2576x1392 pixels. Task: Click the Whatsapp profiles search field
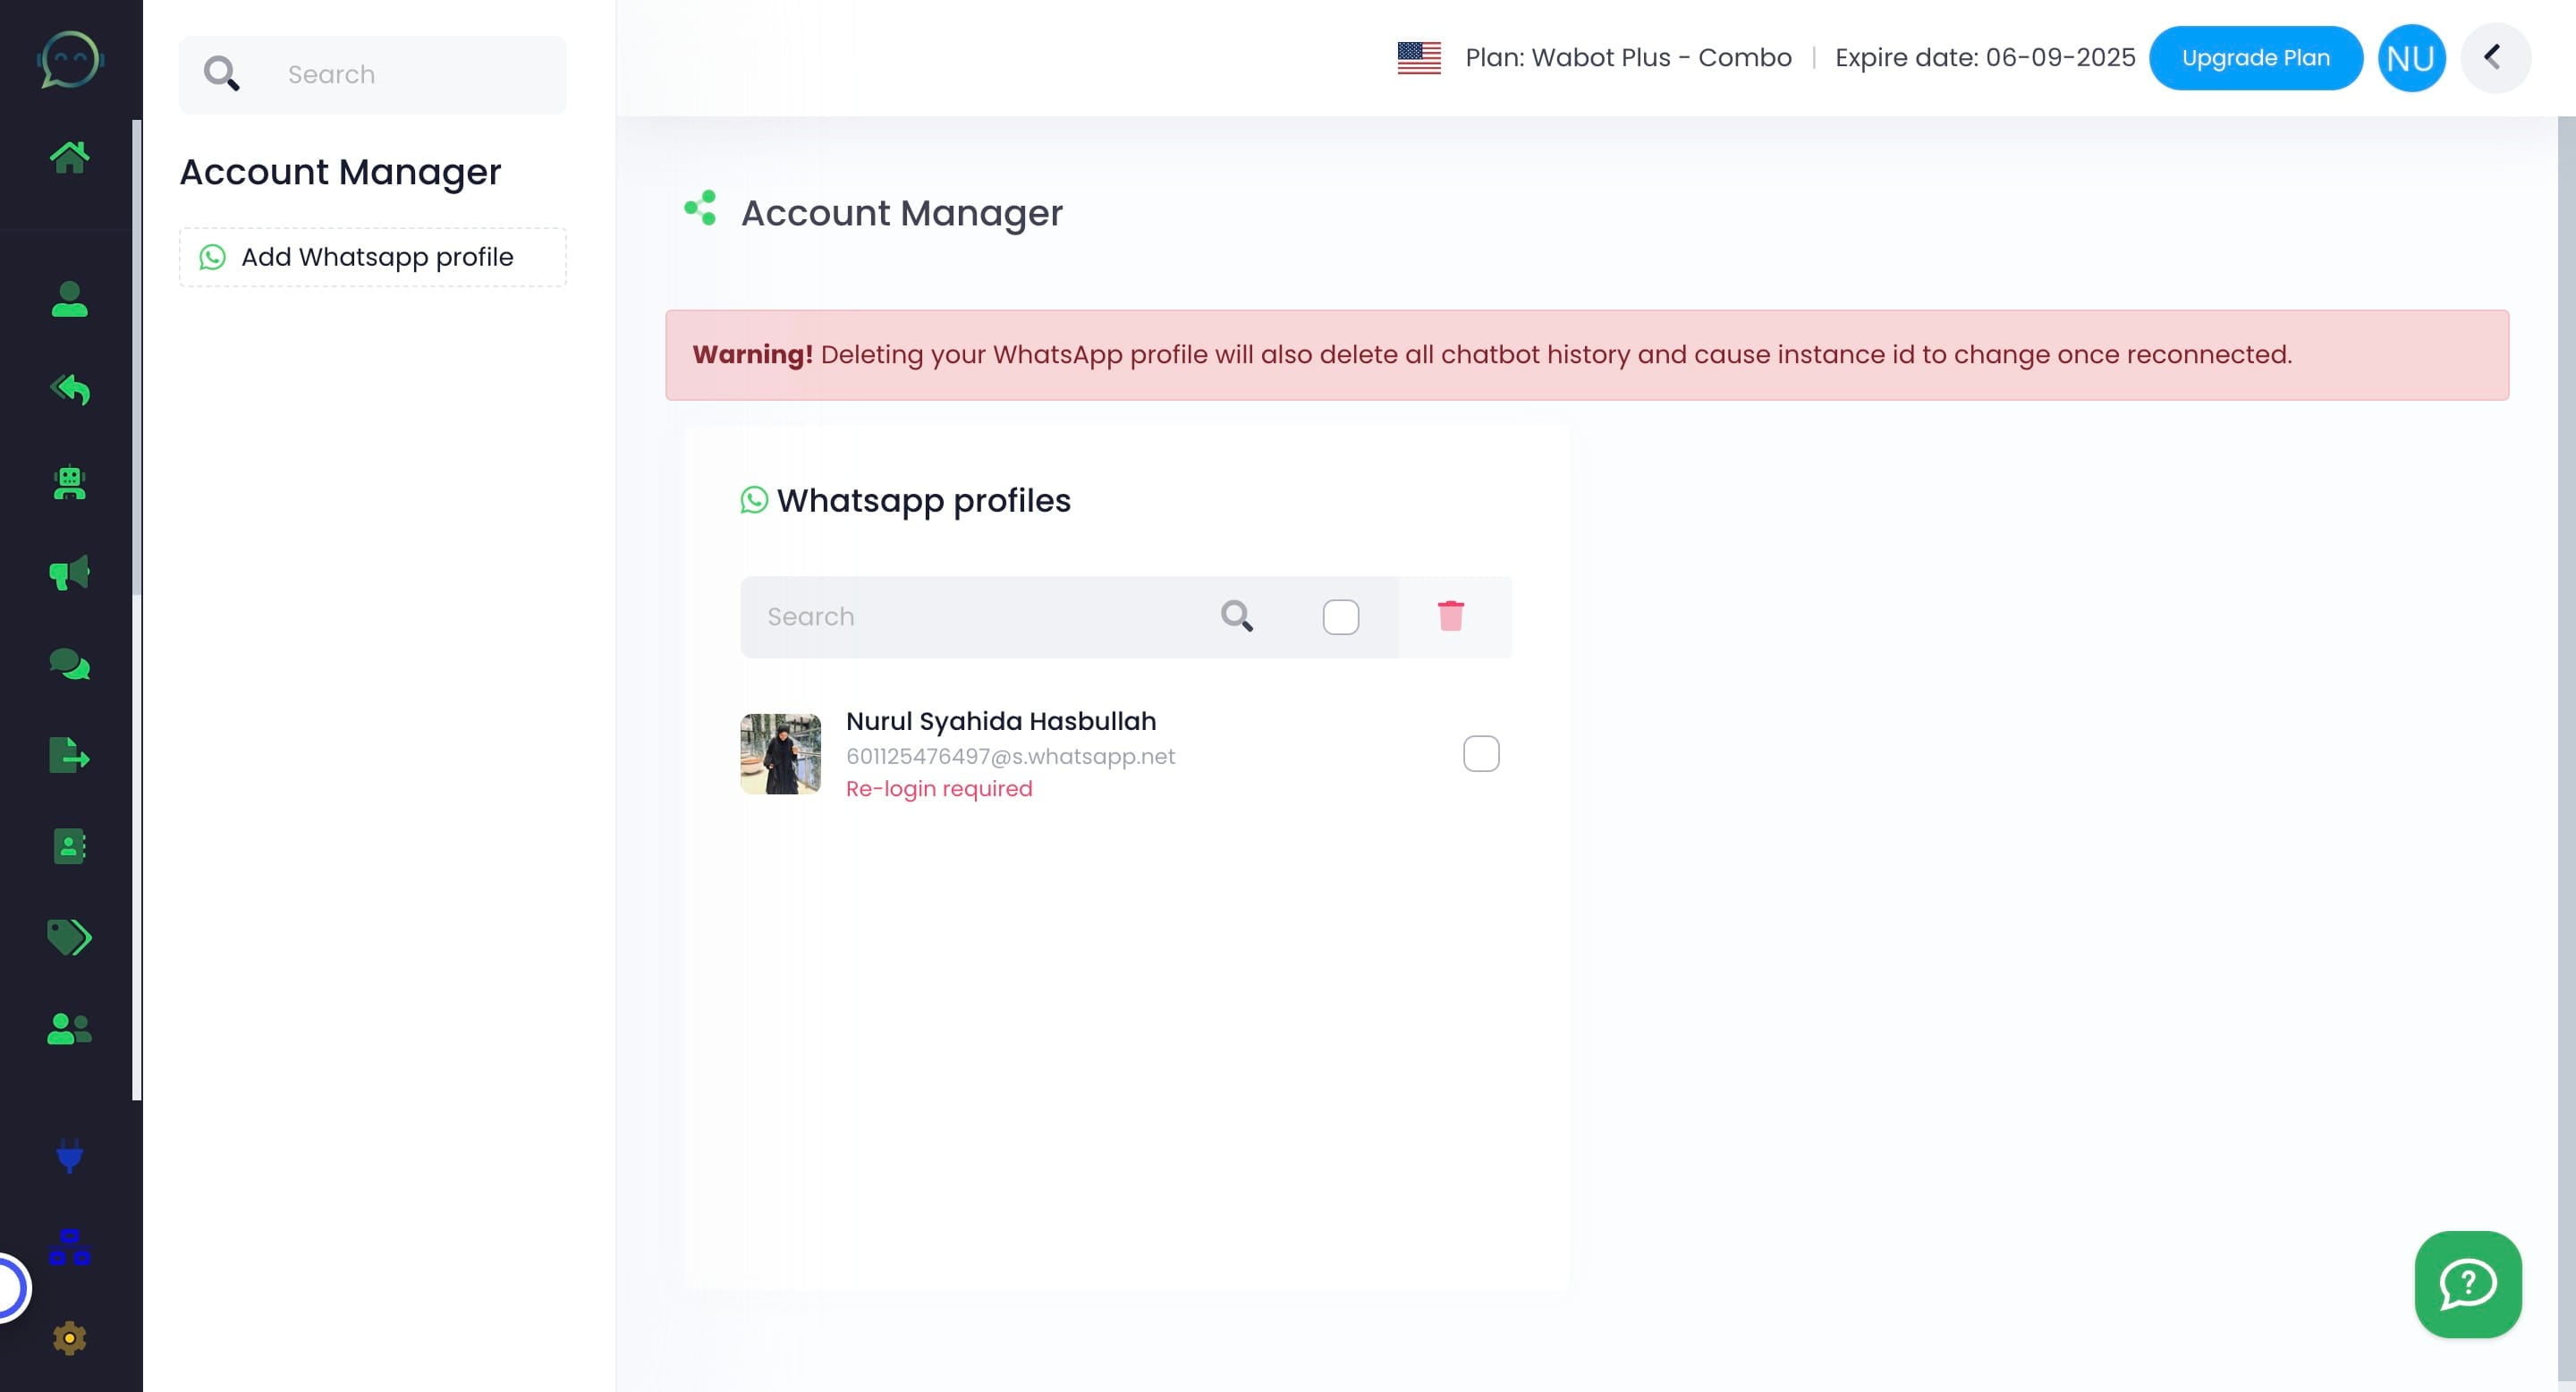(x=980, y=616)
